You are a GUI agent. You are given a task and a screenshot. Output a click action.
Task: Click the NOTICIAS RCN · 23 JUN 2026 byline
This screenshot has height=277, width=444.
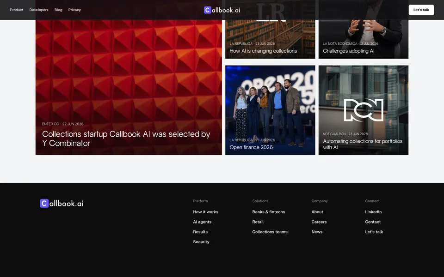pos(345,134)
